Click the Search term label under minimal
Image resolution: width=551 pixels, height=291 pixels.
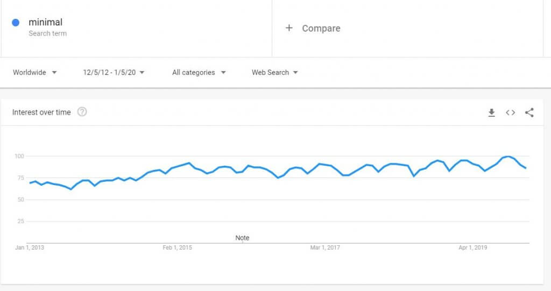[47, 33]
